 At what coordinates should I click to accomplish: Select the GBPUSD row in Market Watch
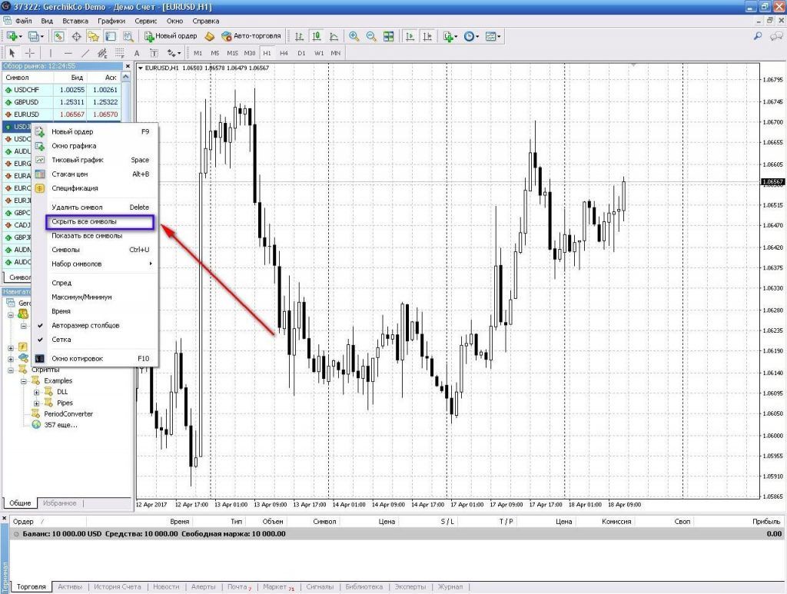(x=26, y=102)
